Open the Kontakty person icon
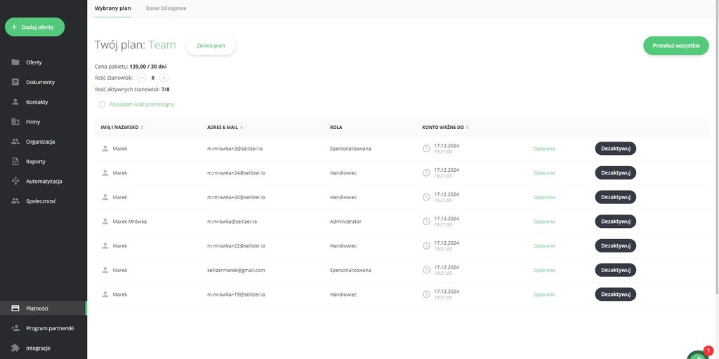The width and height of the screenshot is (719, 359). [15, 102]
